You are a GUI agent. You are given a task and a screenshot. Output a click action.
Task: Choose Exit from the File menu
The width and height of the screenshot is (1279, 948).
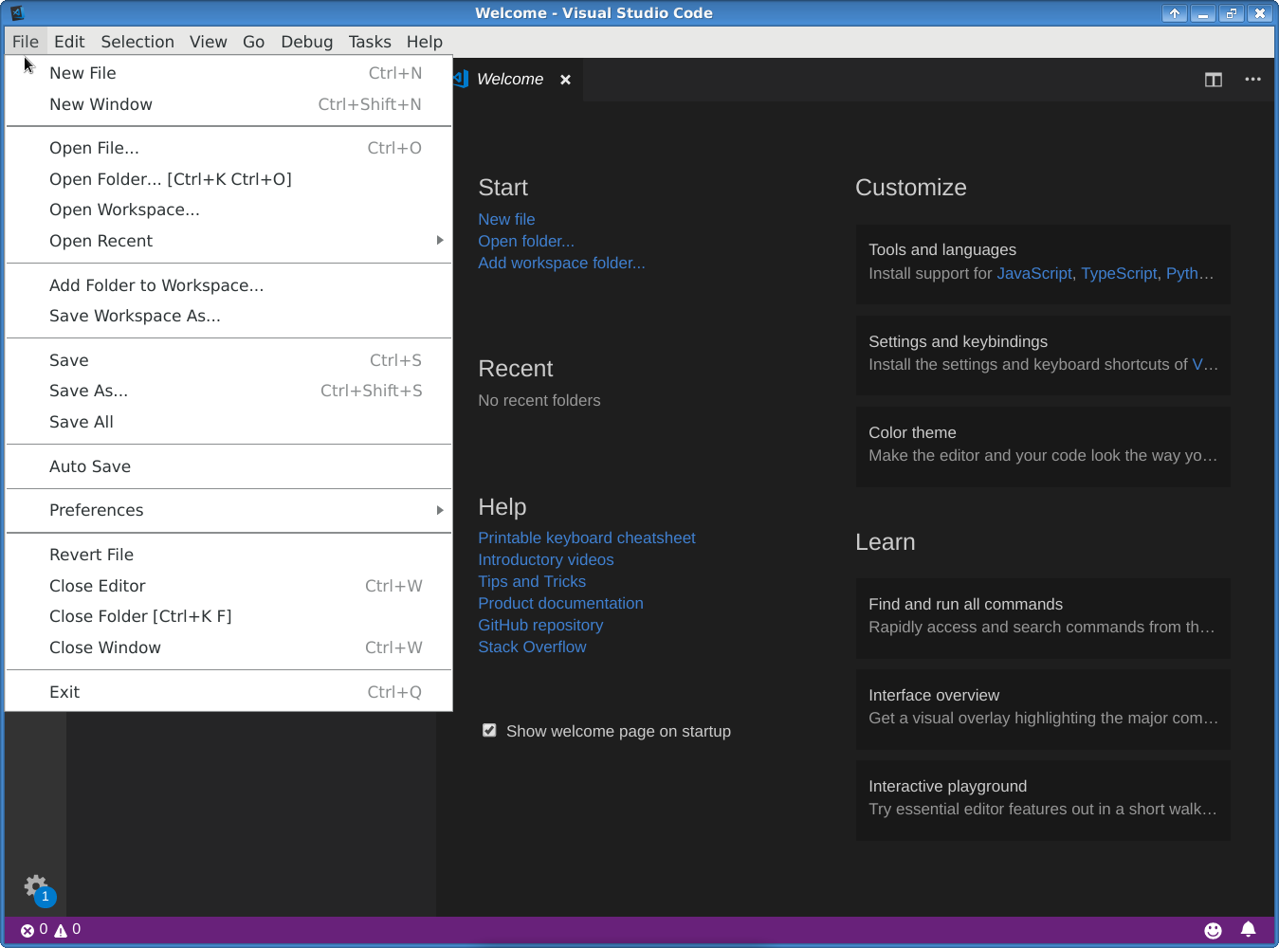228,692
